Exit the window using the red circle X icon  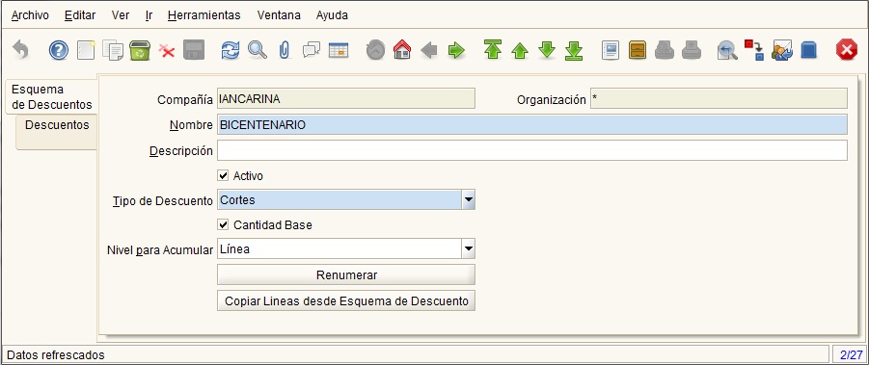[846, 50]
